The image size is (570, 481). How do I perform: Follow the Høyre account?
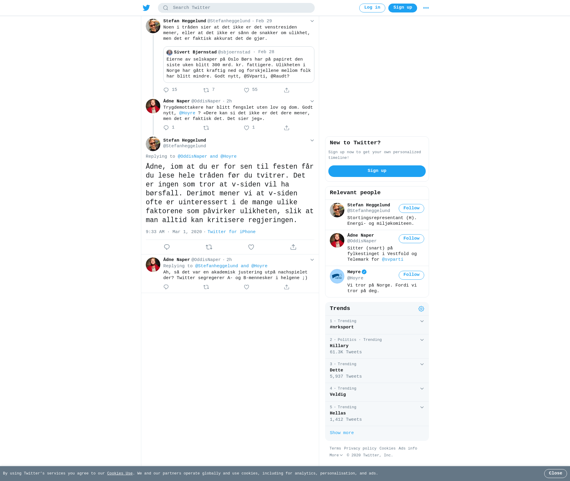[x=411, y=275]
